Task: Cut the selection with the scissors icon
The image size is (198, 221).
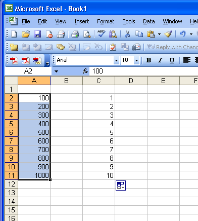Action: pos(127,34)
